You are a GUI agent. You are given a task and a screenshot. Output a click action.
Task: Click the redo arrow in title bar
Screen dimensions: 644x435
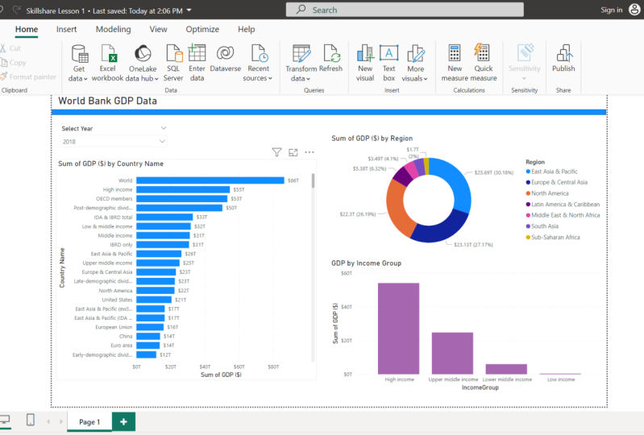(17, 10)
